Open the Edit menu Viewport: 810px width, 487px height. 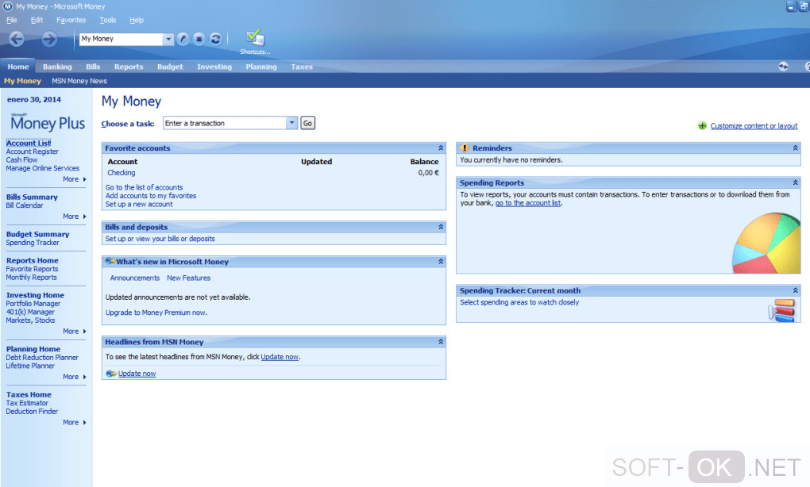(x=37, y=20)
